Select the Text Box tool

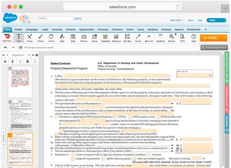tap(127, 38)
